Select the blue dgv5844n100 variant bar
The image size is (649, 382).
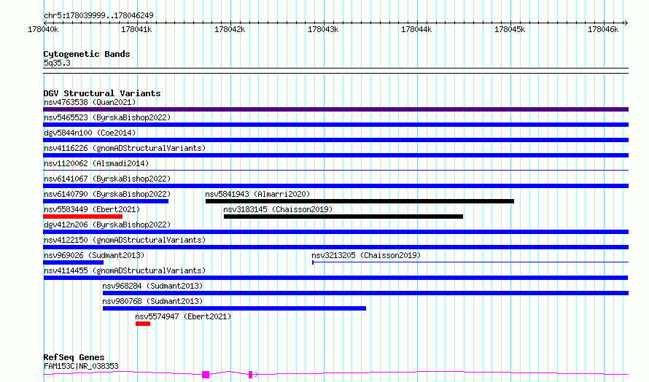[335, 140]
